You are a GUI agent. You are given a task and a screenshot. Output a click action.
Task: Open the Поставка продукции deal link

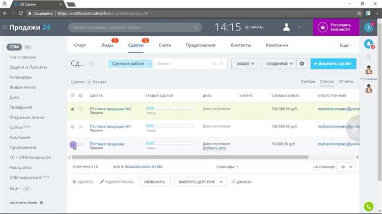107,144
